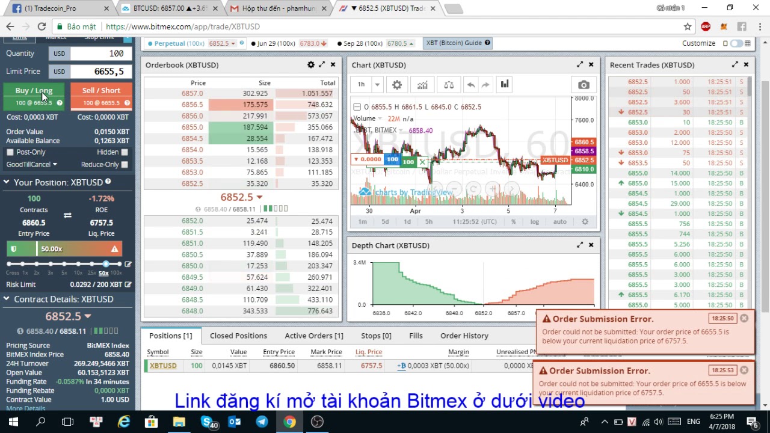Toggle log scale on chart
This screenshot has height=433, width=770.
pyautogui.click(x=534, y=222)
